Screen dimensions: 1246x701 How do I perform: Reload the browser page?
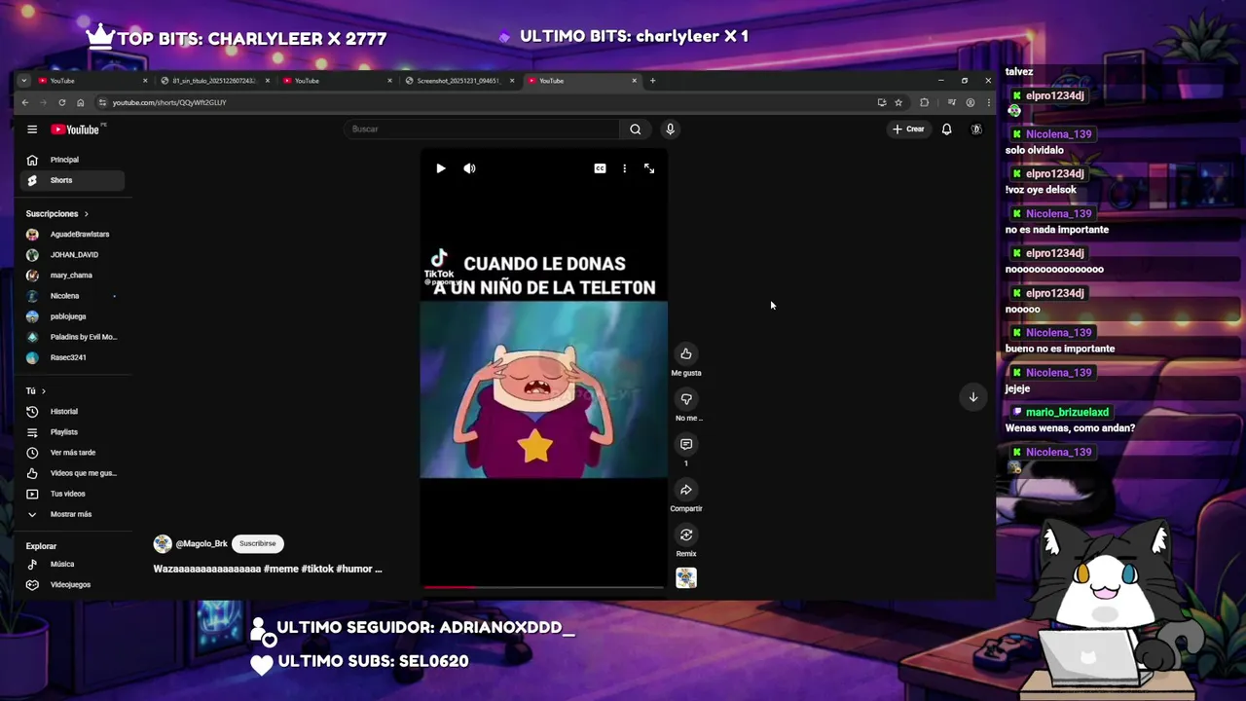point(62,102)
